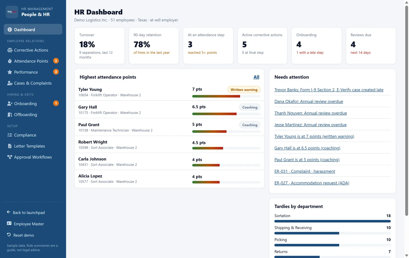
Task: Open Trevor Banks Form I-9 attention link
Action: click(329, 90)
